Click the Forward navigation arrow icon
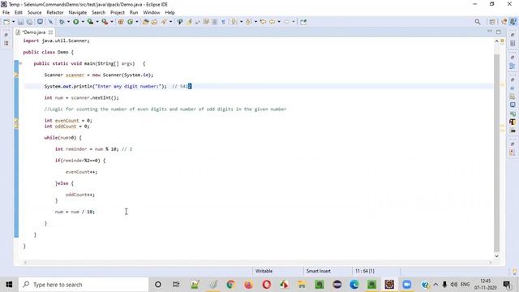 pyautogui.click(x=286, y=22)
